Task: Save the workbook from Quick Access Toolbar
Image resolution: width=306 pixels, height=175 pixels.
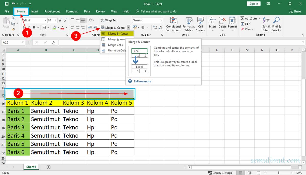Action: tap(7, 4)
